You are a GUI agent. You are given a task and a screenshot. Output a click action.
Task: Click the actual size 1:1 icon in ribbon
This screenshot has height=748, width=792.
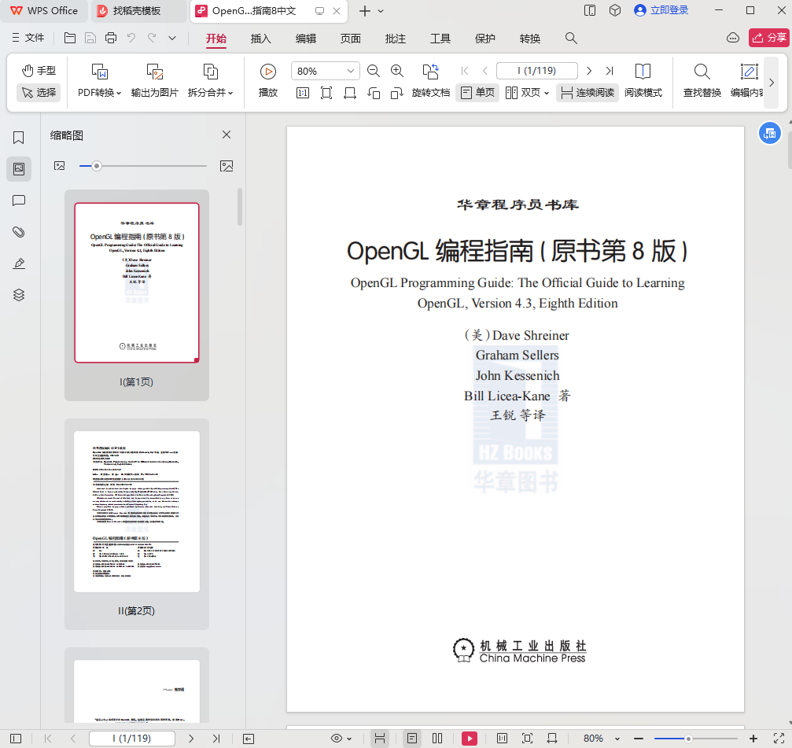click(303, 93)
